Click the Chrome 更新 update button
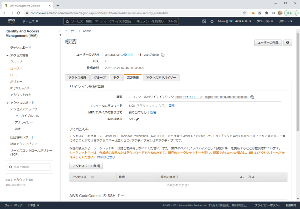Image resolution: width=300 pixels, height=209 pixels. [x=290, y=13]
